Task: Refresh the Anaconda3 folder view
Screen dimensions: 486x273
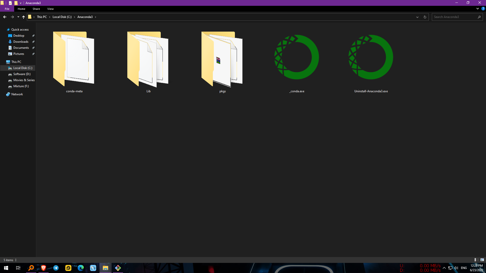Action: point(425,17)
